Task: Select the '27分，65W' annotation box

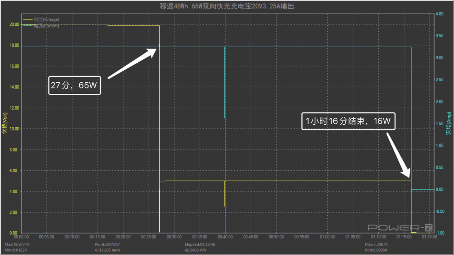Action: point(75,85)
